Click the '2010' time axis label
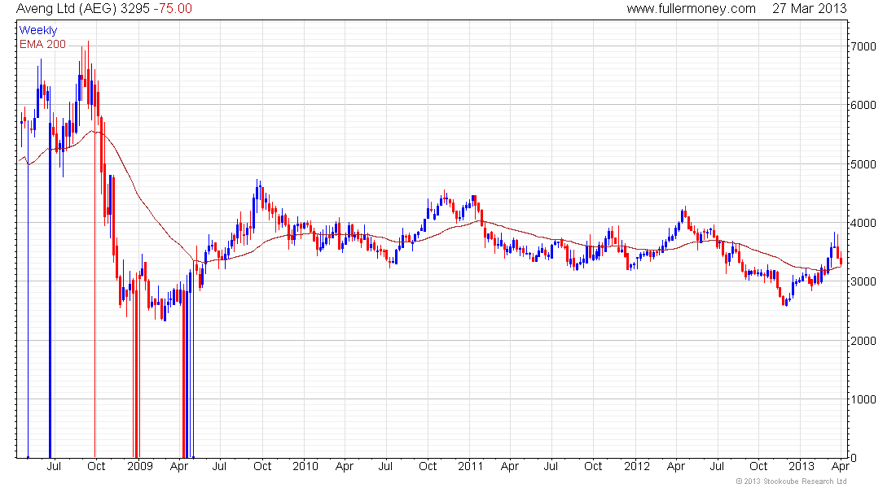Viewport: 896px width, 488px height. click(x=305, y=466)
